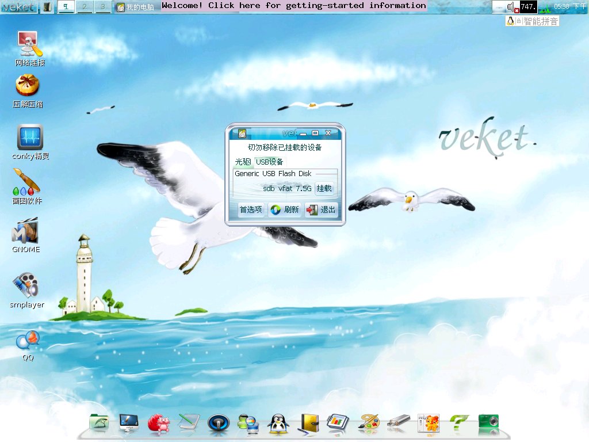
Task: Launch the paint palette icon in dock
Action: [369, 423]
